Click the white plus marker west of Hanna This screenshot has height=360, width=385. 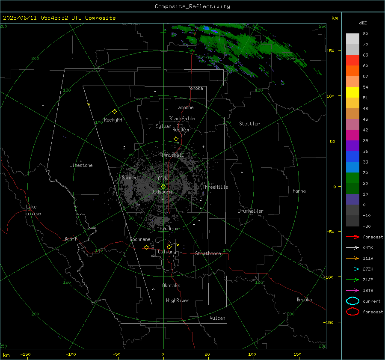(242, 172)
